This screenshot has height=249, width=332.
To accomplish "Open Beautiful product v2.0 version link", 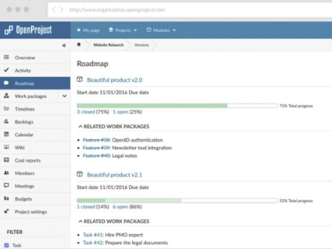I will click(x=114, y=80).
